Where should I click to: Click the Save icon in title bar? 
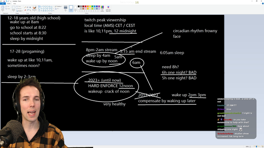(4, 1)
